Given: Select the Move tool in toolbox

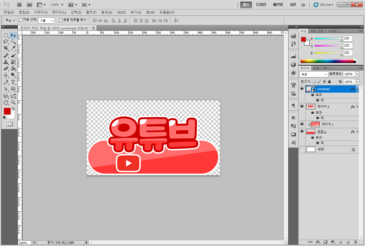Looking at the screenshot, I should click(x=13, y=35).
